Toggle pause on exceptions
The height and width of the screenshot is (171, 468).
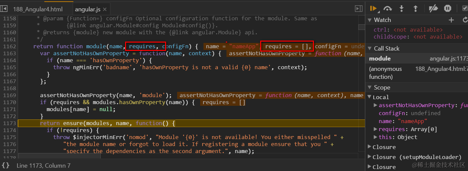[448, 8]
